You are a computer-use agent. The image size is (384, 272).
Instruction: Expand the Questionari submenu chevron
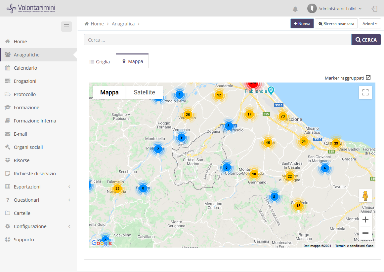(x=69, y=200)
